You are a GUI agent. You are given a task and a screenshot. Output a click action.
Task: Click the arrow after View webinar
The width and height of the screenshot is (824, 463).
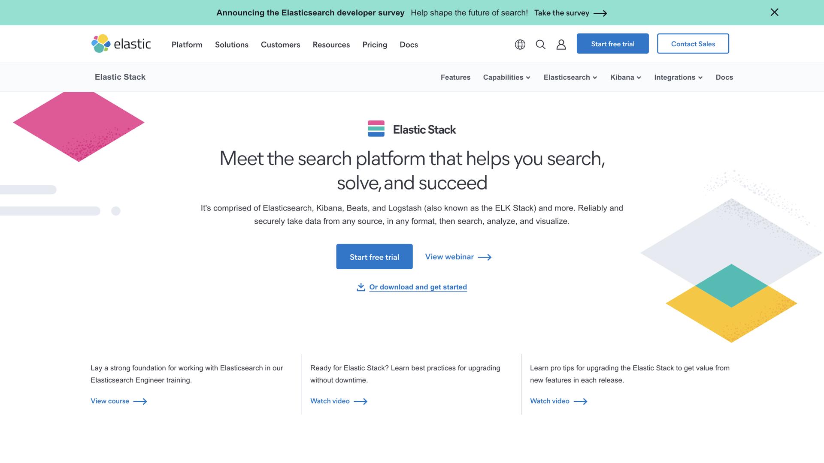pyautogui.click(x=485, y=257)
